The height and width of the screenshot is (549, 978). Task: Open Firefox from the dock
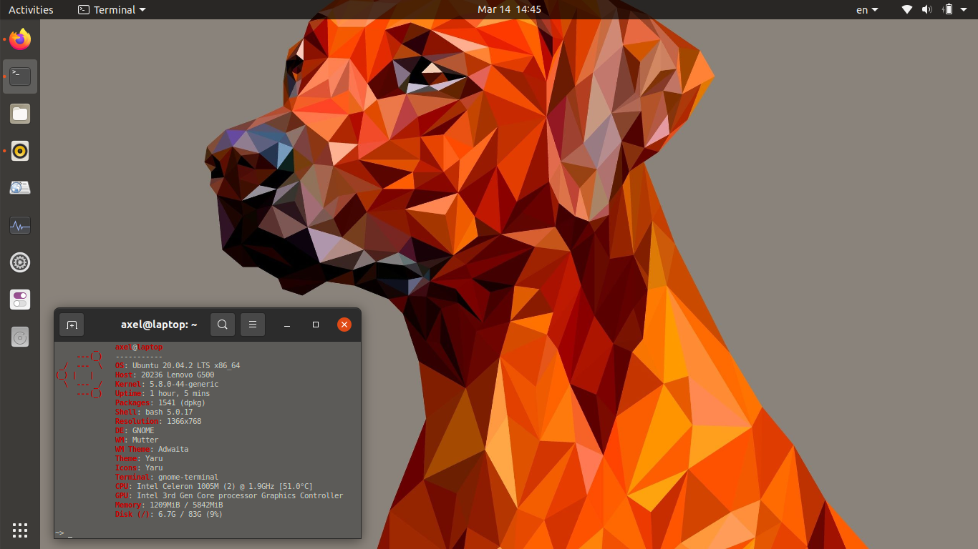point(20,39)
